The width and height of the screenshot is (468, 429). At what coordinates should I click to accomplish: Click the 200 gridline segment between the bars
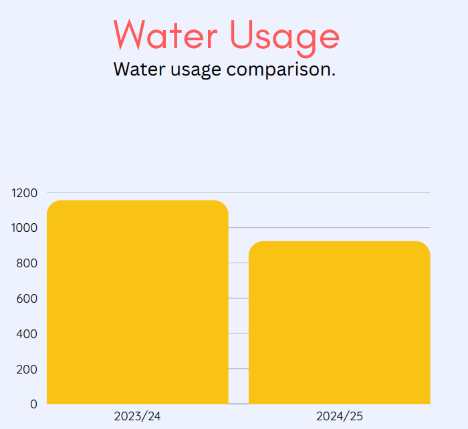pyautogui.click(x=238, y=369)
